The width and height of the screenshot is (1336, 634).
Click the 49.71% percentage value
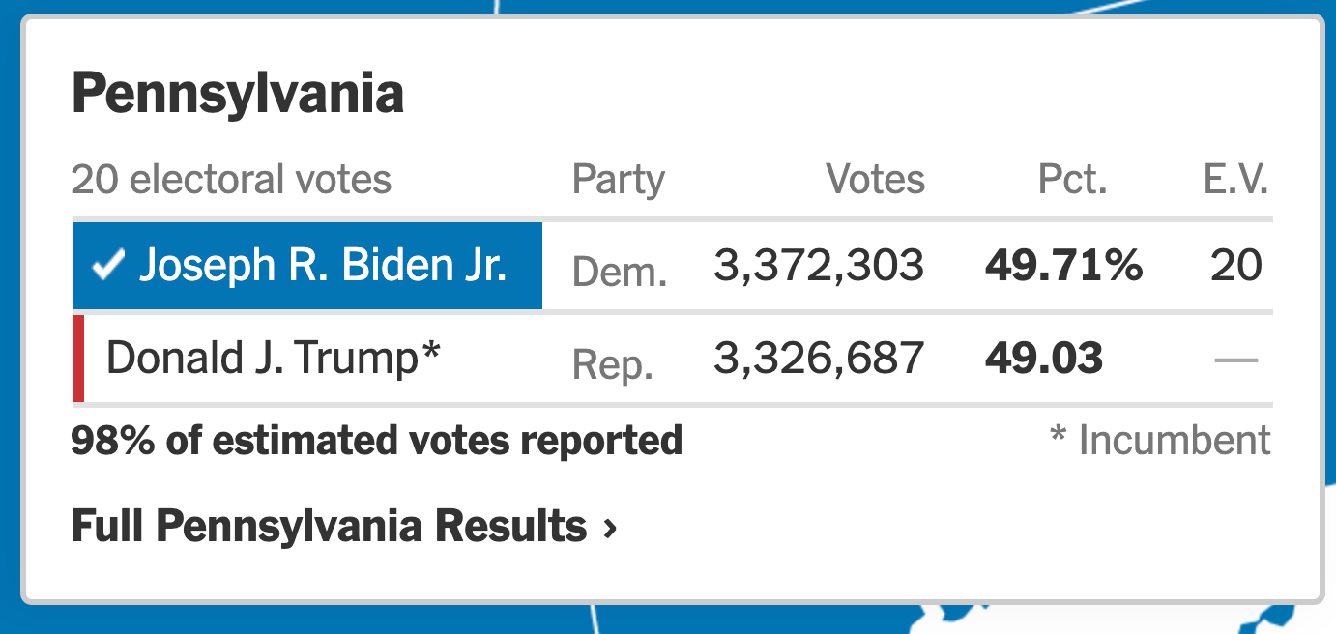pyautogui.click(x=1063, y=265)
